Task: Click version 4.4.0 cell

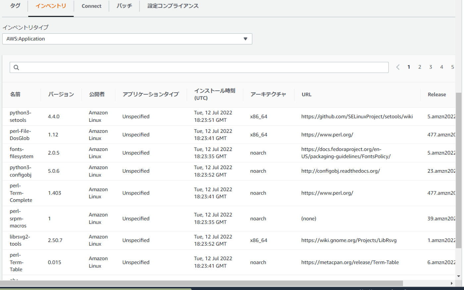Action: tap(54, 117)
